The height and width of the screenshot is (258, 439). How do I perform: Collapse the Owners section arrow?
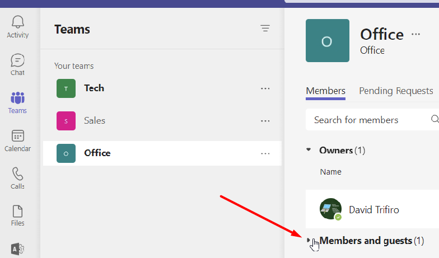[x=309, y=150]
